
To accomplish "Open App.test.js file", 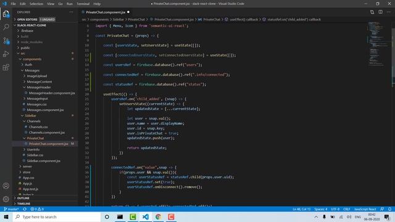I will point(30,189).
